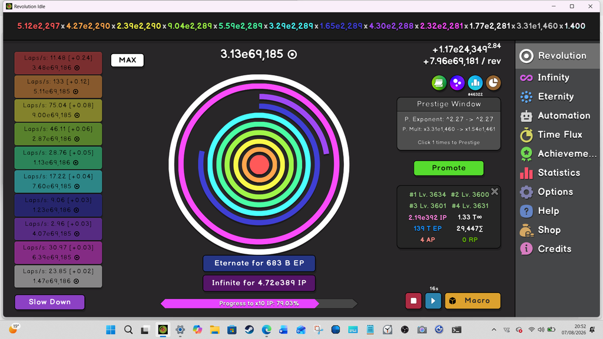The image size is (603, 339).
Task: Open the Macro button
Action: [473, 301]
